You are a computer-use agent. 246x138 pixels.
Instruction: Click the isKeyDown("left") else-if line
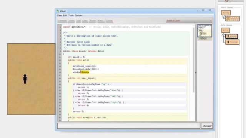point(98,96)
